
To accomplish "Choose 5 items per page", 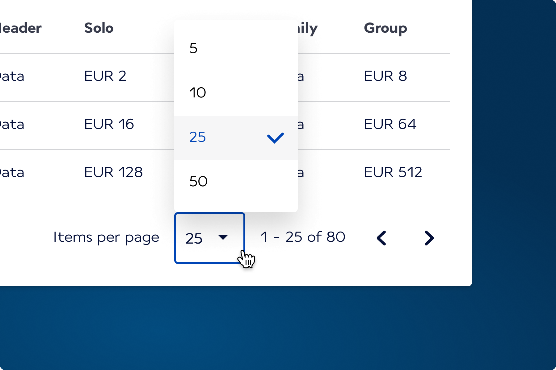I will tap(236, 49).
